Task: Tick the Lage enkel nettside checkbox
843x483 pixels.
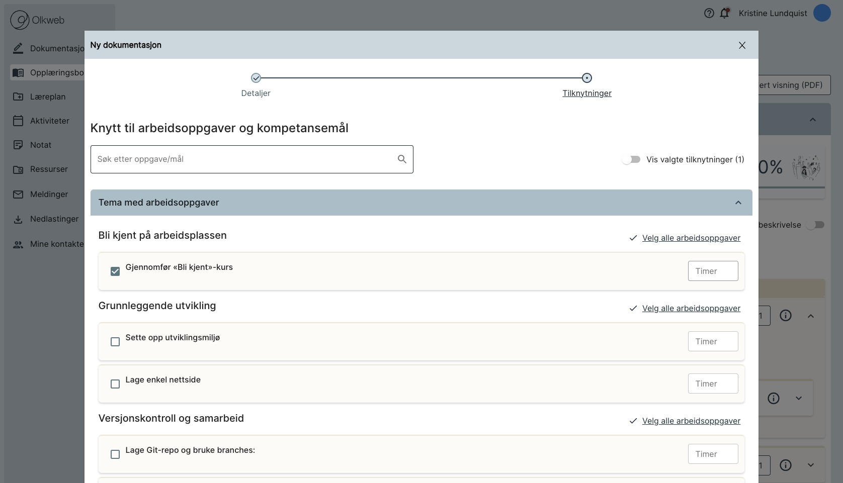Action: pos(115,384)
